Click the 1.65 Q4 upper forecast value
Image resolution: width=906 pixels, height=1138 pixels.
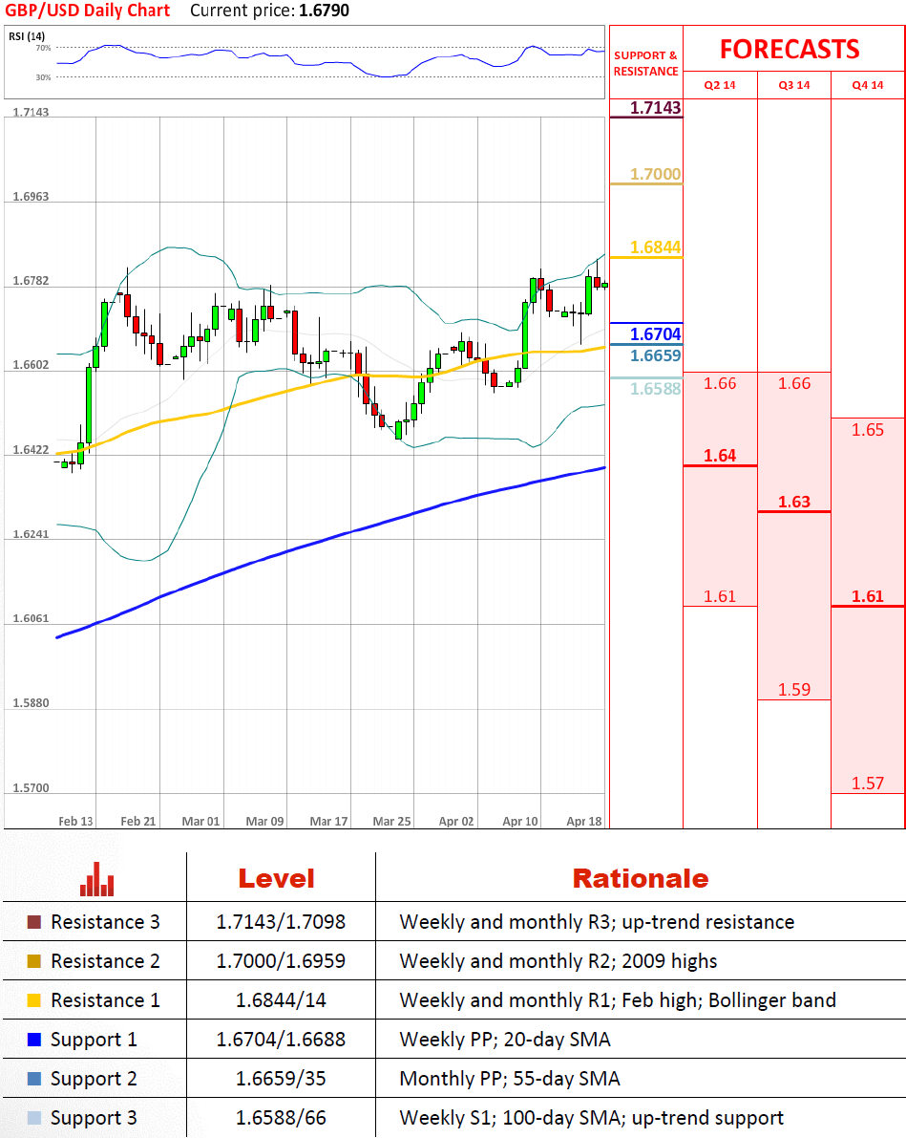(x=868, y=430)
